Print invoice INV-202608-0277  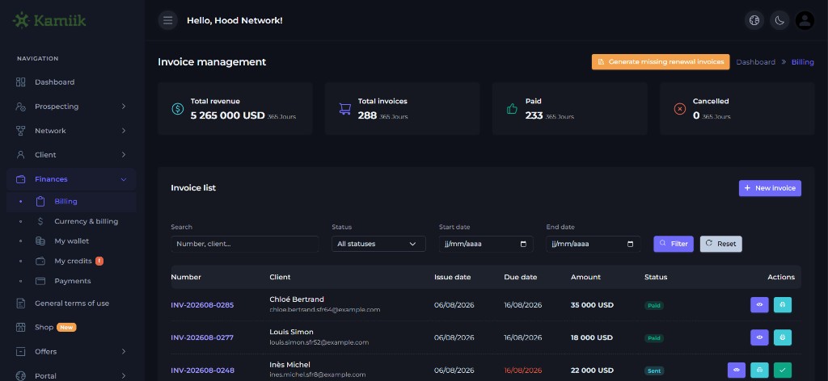click(783, 337)
